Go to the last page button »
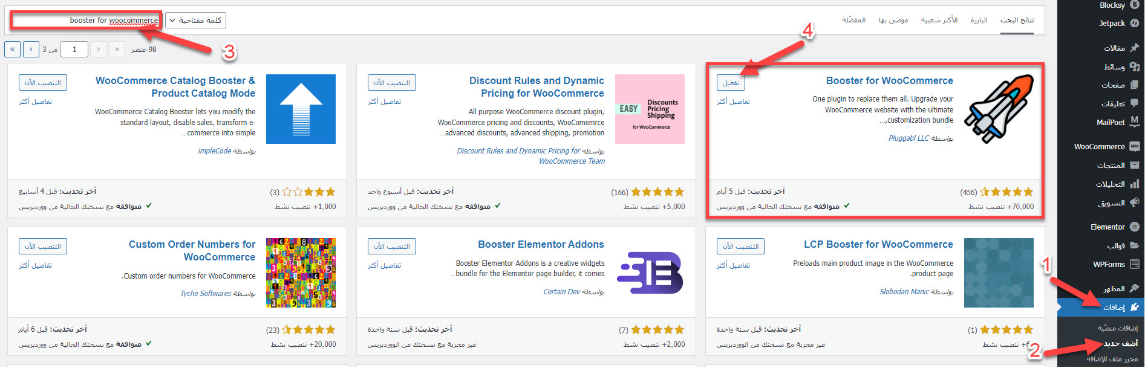The height and width of the screenshot is (368, 1145). click(13, 49)
